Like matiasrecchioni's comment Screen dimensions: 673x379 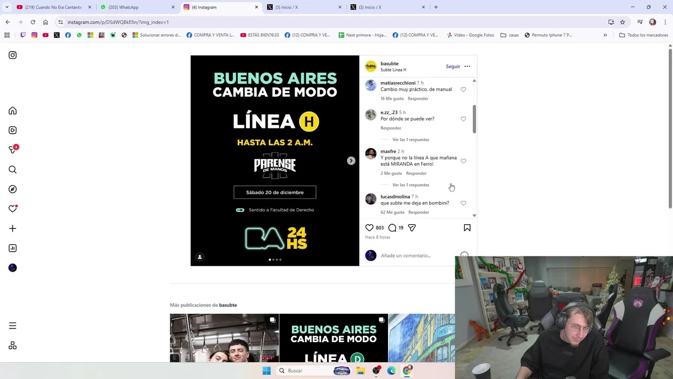(463, 89)
